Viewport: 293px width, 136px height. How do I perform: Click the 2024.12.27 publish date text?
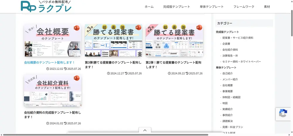(x=117, y=73)
